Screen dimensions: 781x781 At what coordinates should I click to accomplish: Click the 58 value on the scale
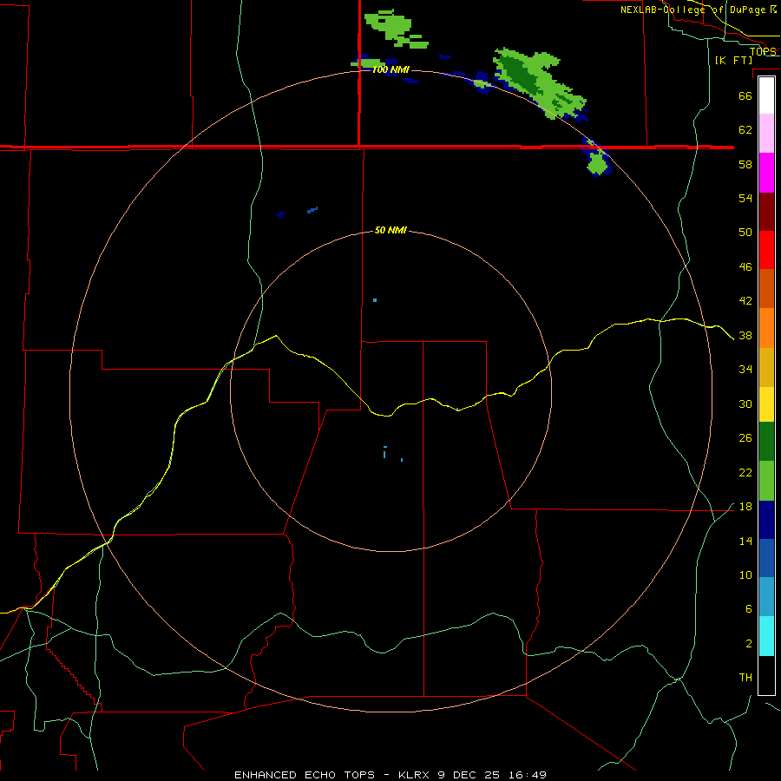tap(745, 164)
